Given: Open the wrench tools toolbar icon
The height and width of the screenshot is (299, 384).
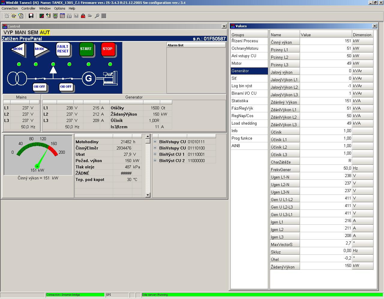Looking at the screenshot, I should 97,16.
